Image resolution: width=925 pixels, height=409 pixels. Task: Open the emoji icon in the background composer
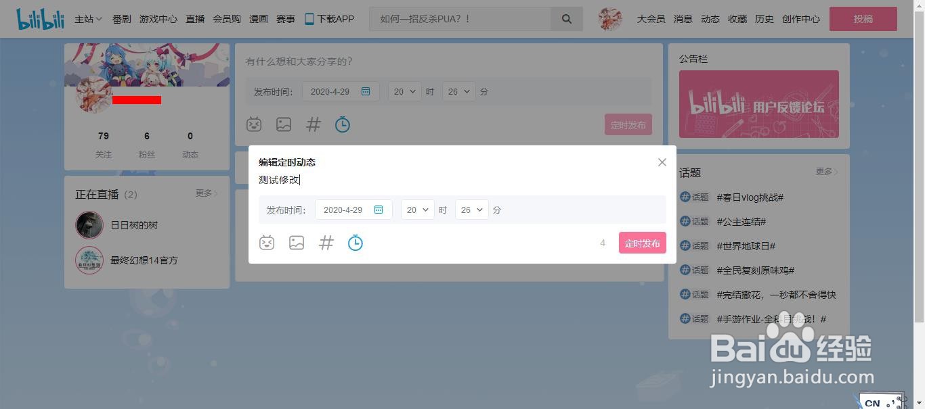pos(254,124)
